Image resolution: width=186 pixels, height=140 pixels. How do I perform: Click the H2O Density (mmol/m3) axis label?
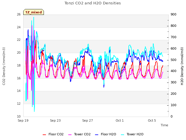(x=182, y=66)
